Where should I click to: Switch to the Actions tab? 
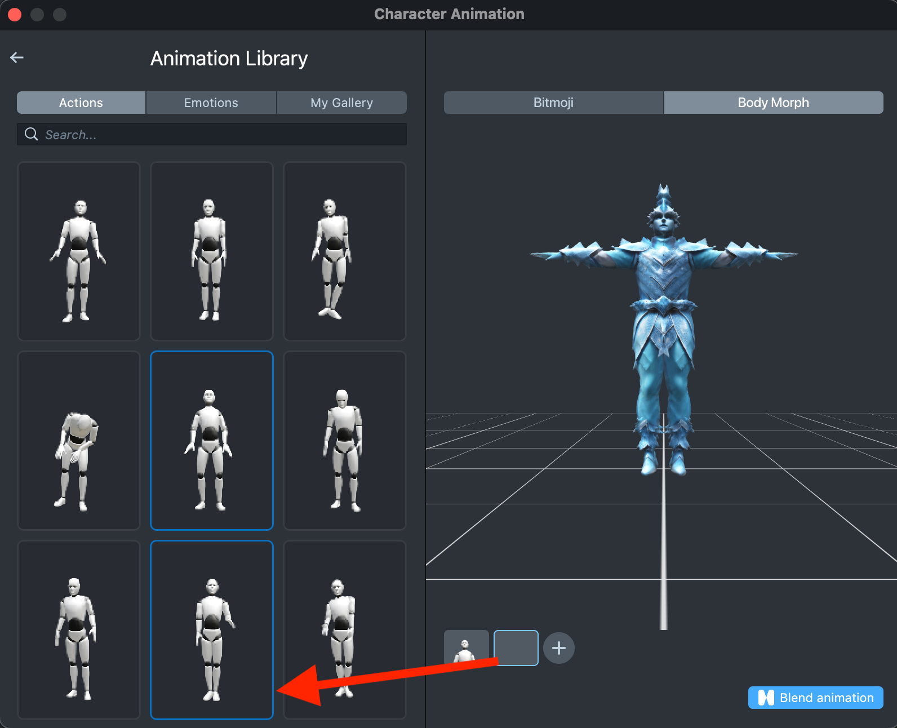pyautogui.click(x=81, y=103)
